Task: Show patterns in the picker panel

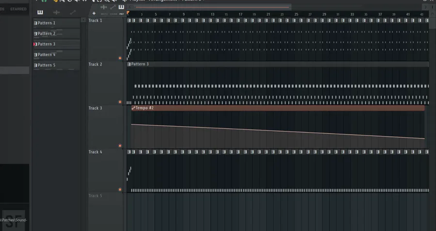Action: (x=40, y=12)
